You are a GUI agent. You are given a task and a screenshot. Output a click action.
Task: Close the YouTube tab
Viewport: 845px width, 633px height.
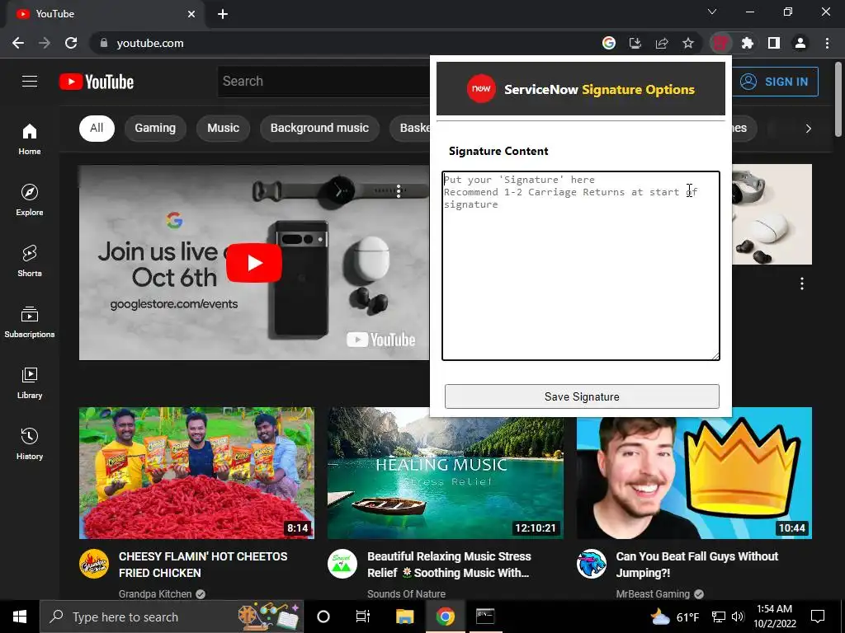tap(191, 14)
